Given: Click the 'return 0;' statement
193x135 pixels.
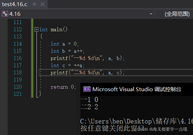Looking at the screenshot, I should coord(63,87).
